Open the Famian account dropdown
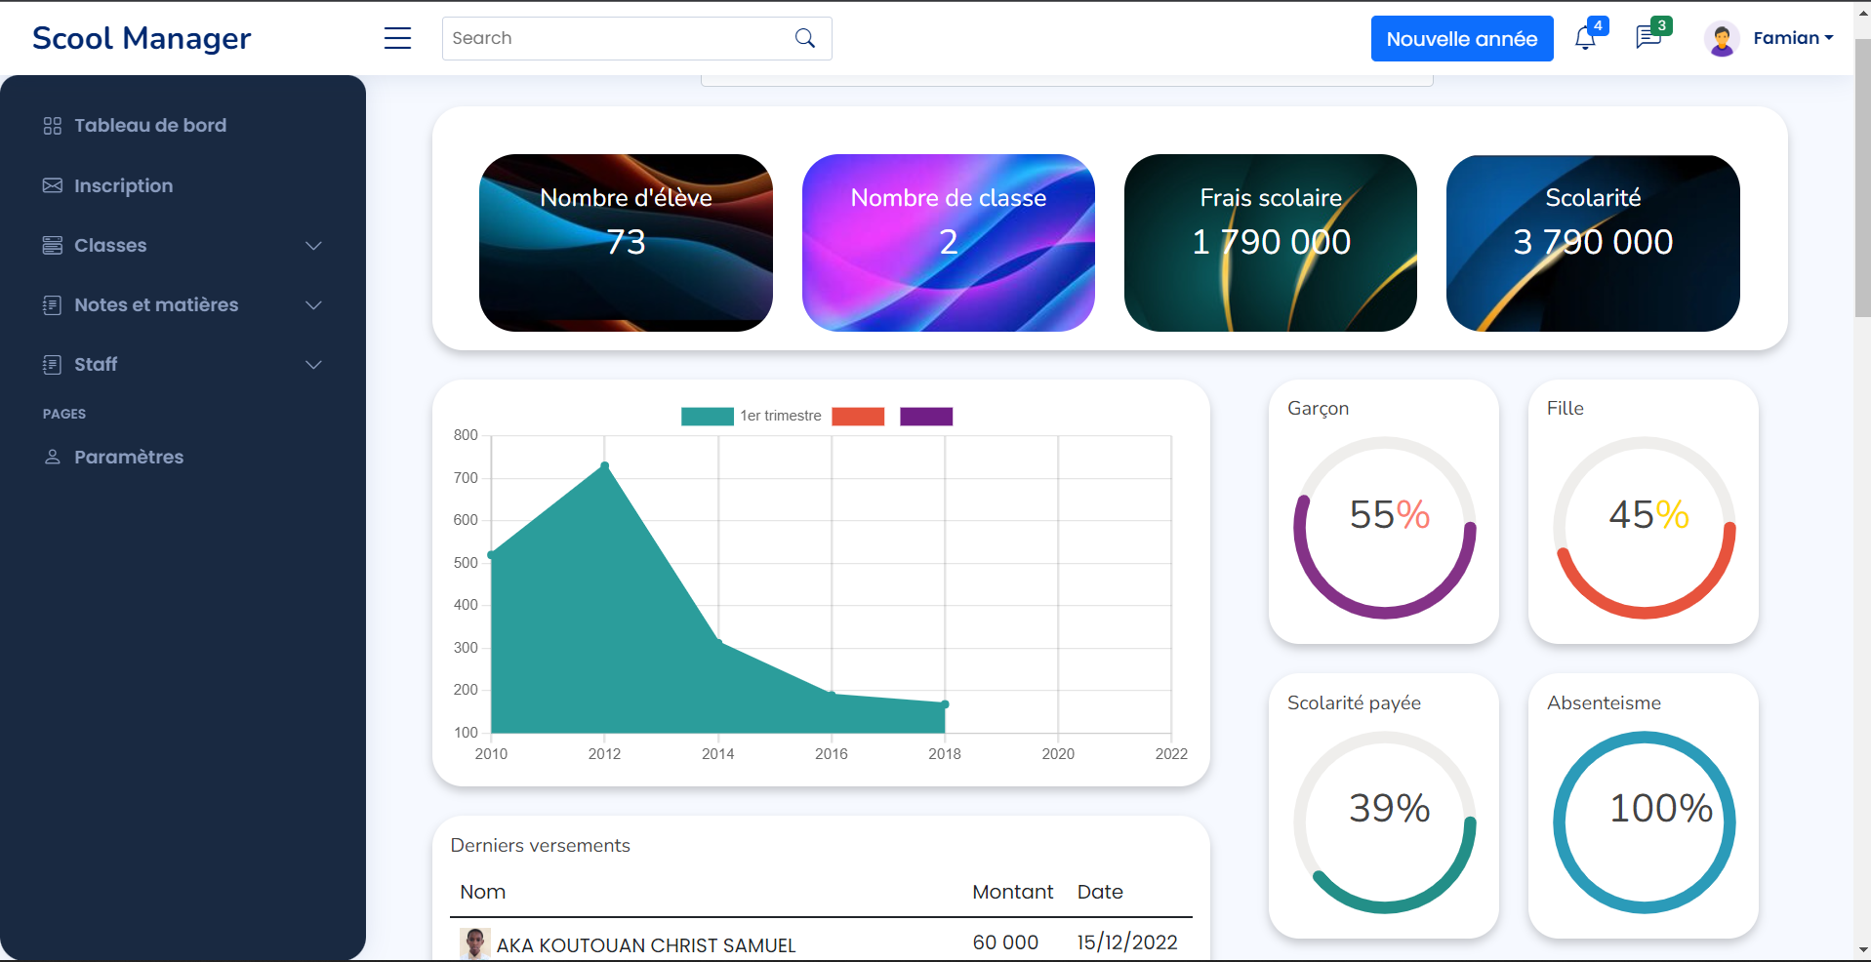This screenshot has width=1871, height=962. [1793, 38]
